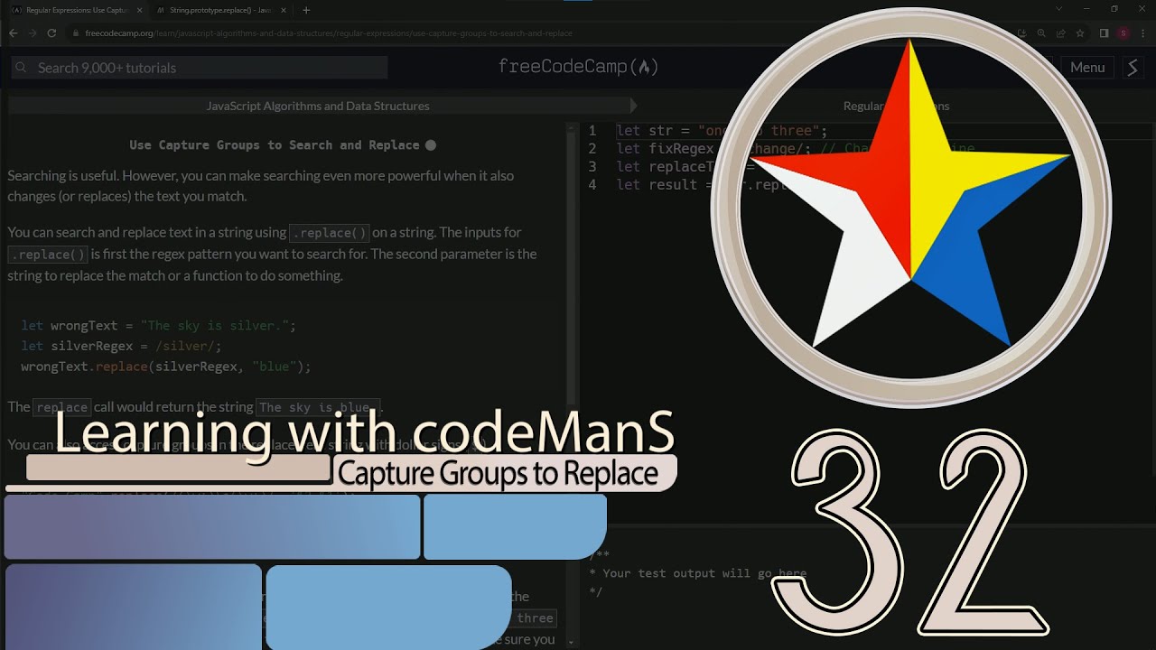Click the test output console text

(x=697, y=573)
